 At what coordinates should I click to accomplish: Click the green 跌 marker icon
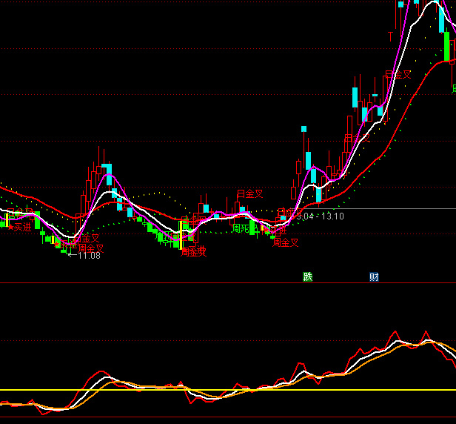(308, 277)
